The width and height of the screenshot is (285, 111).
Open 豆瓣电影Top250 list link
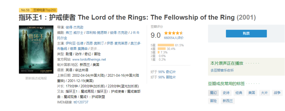(44, 10)
